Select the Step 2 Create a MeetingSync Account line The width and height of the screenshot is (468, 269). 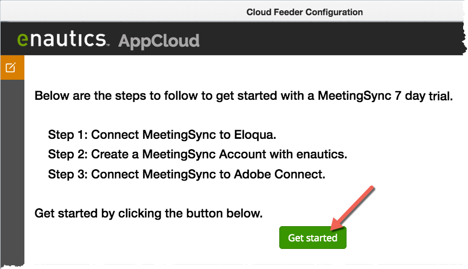pyautogui.click(x=197, y=155)
